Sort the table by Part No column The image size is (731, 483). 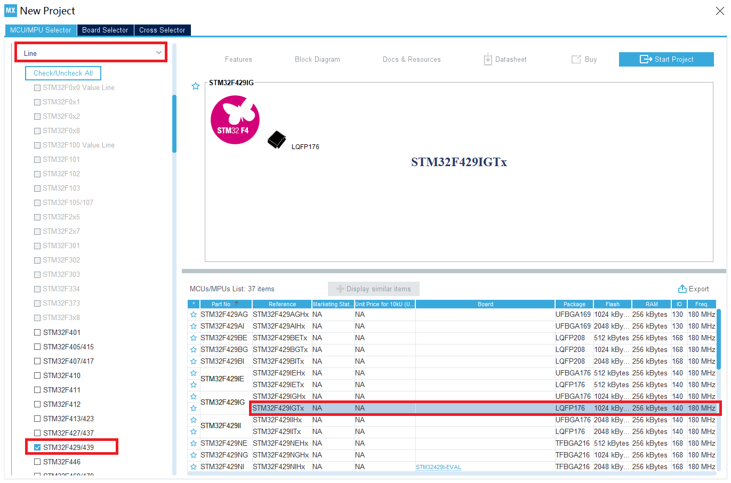coord(226,304)
